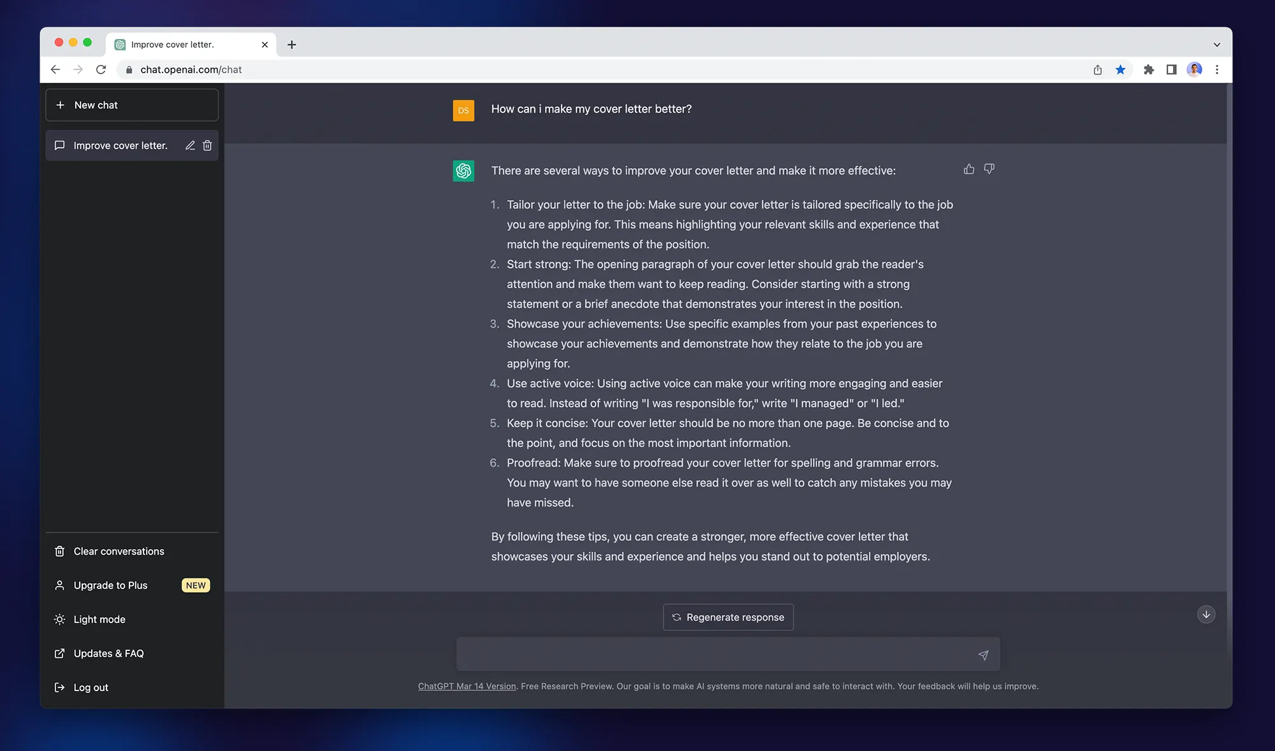This screenshot has height=751, width=1275.
Task: Jump to bottom using the down arrow button
Action: [x=1206, y=615]
